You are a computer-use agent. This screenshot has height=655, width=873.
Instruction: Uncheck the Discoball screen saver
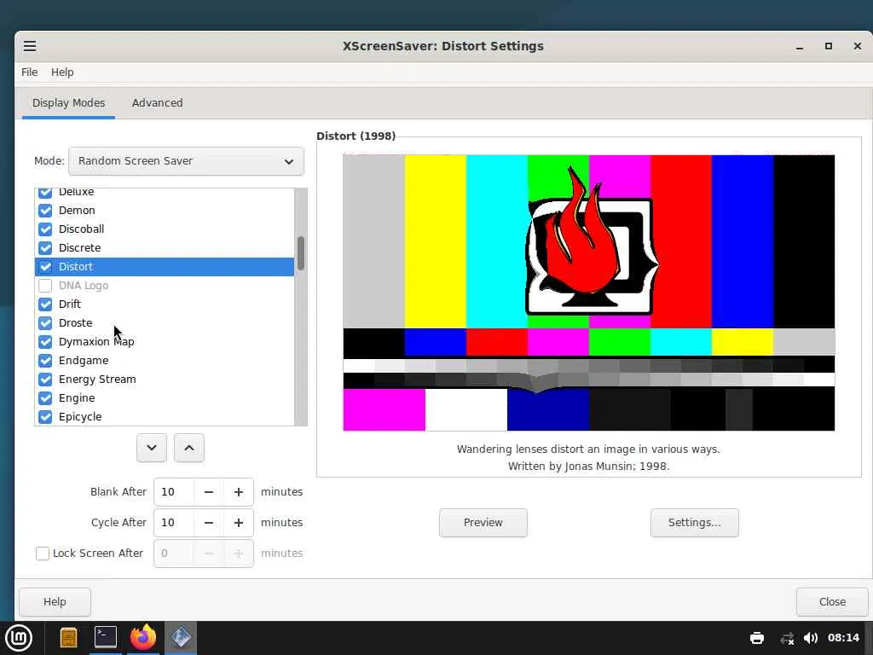tap(45, 229)
